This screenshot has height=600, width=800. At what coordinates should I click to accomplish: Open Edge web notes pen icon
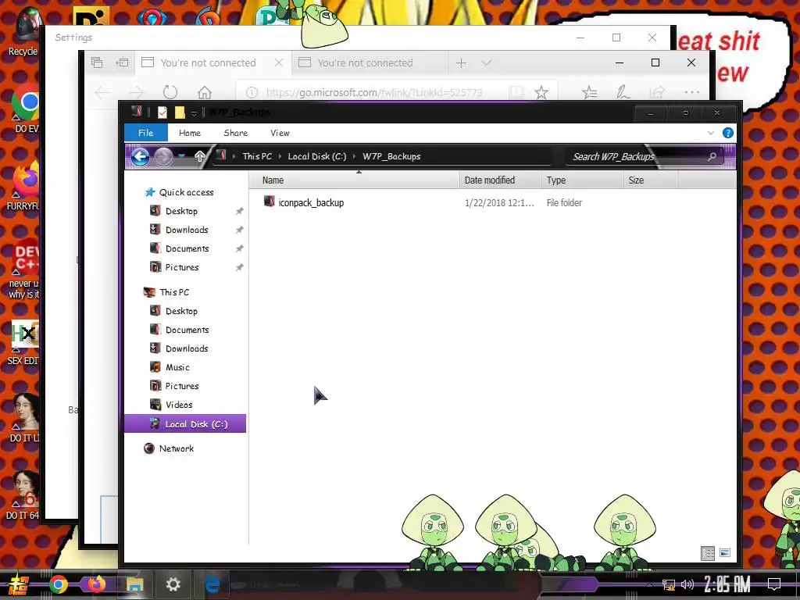pos(623,92)
